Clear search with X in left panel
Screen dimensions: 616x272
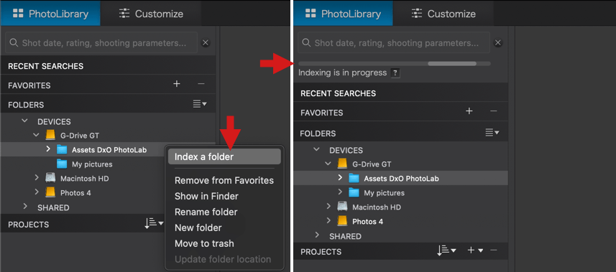point(206,43)
